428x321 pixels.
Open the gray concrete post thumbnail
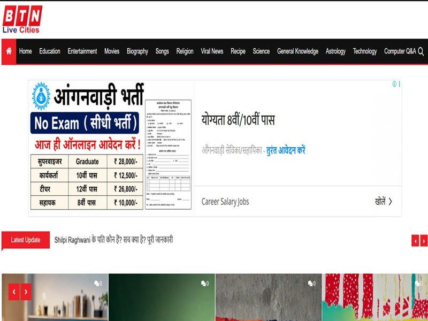point(269,297)
